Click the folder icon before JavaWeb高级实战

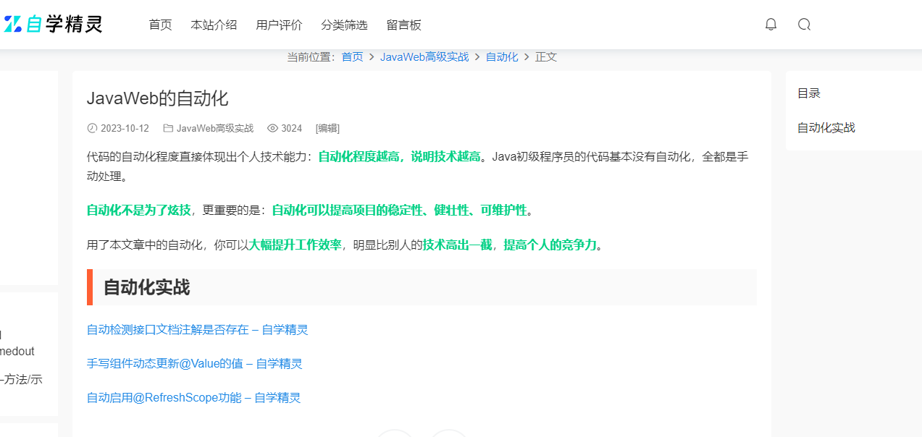[x=168, y=128]
